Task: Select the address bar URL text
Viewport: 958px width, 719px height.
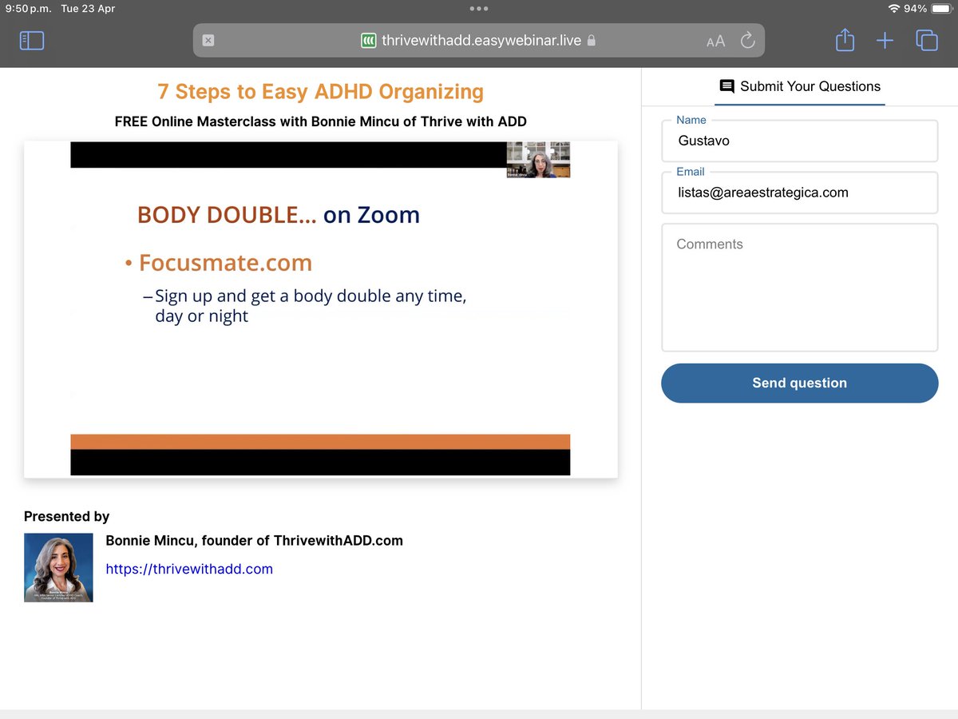Action: tap(481, 40)
